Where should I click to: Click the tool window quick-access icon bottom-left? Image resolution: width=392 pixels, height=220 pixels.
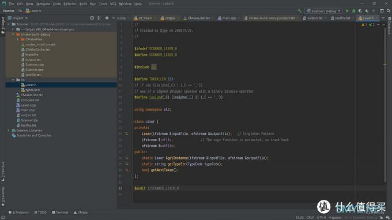[3, 218]
